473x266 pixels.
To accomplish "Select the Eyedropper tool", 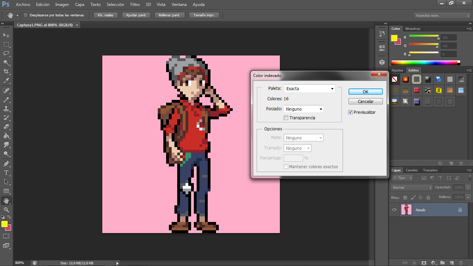I will pyautogui.click(x=6, y=81).
